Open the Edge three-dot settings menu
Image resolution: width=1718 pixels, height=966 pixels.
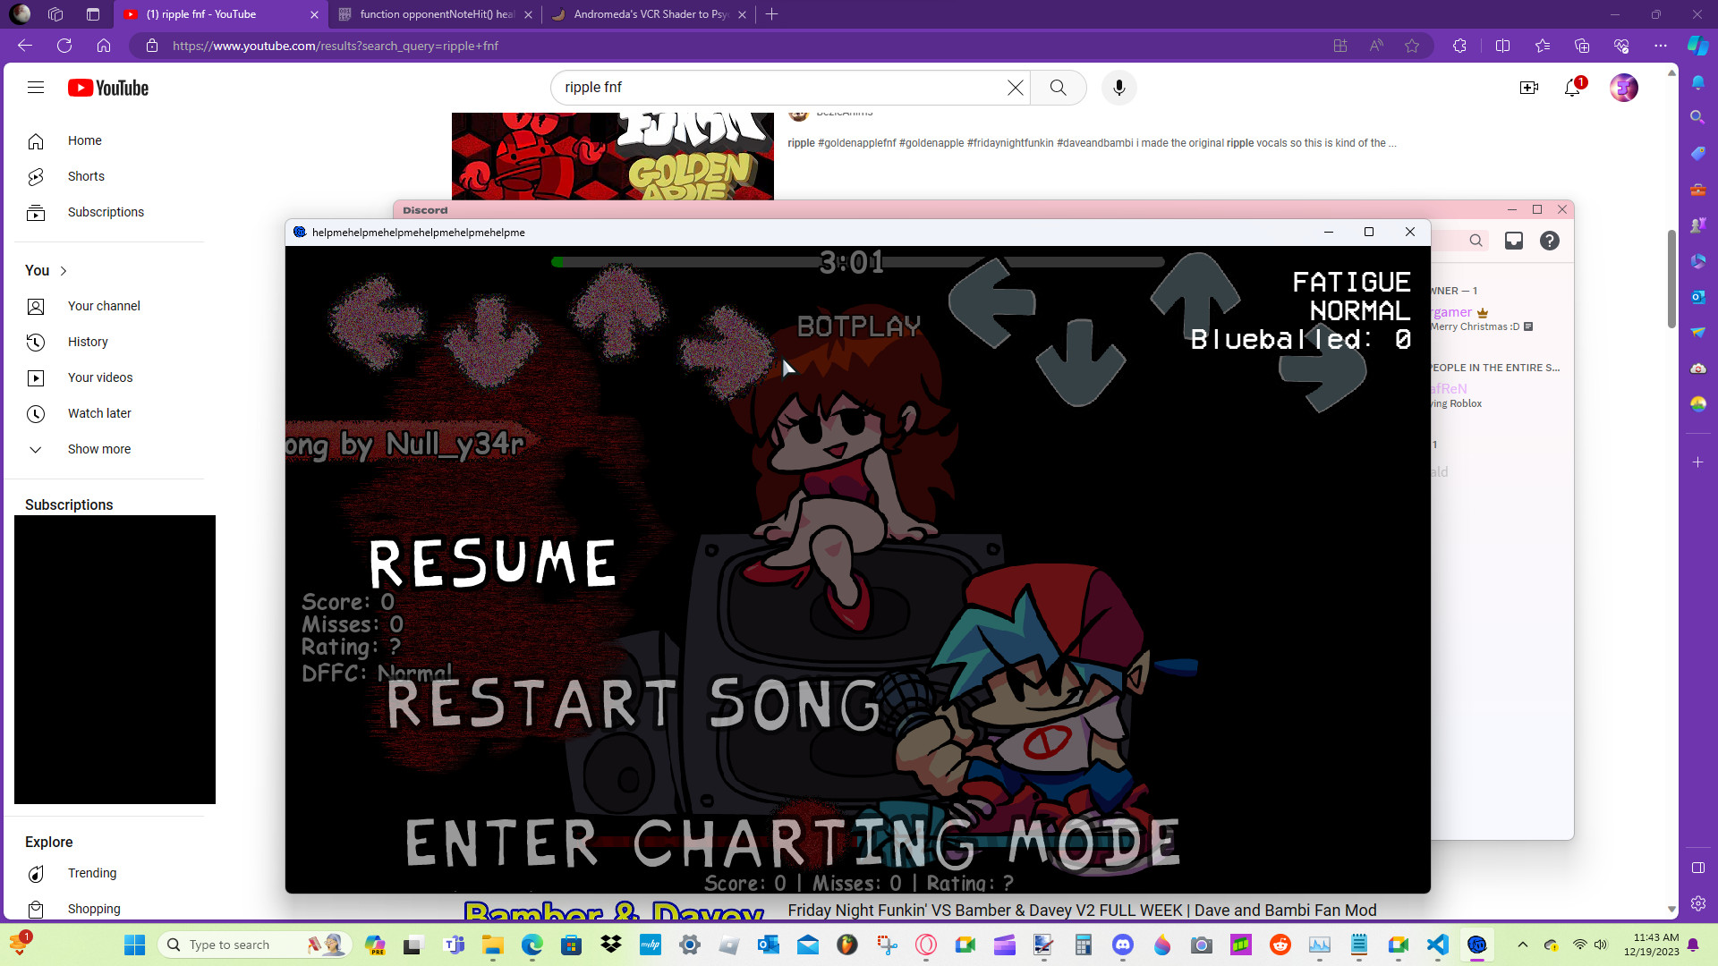pyautogui.click(x=1661, y=46)
